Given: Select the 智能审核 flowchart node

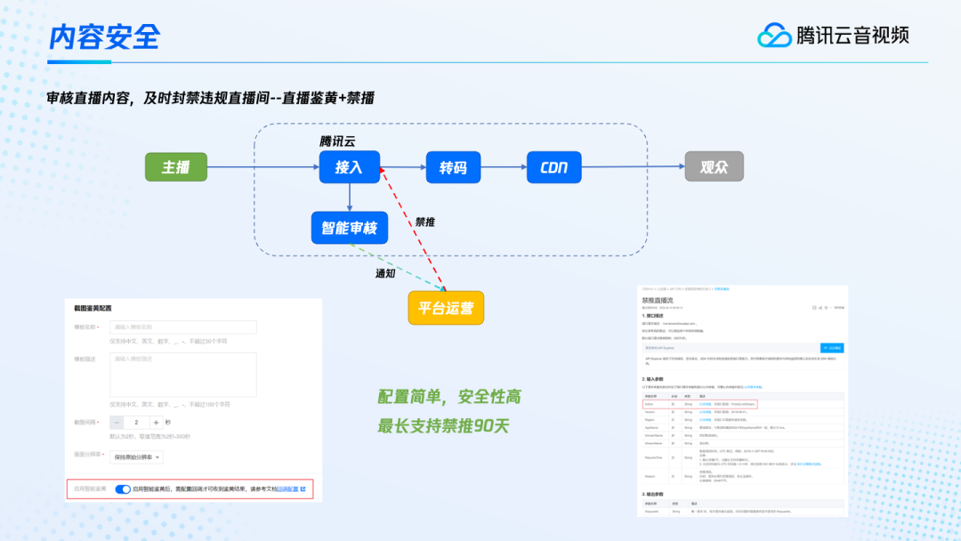Looking at the screenshot, I should pyautogui.click(x=349, y=227).
